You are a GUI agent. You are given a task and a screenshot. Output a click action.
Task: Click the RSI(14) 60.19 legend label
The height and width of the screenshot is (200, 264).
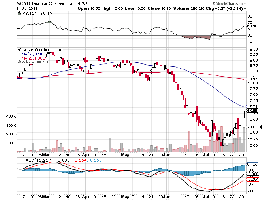(x=37, y=13)
